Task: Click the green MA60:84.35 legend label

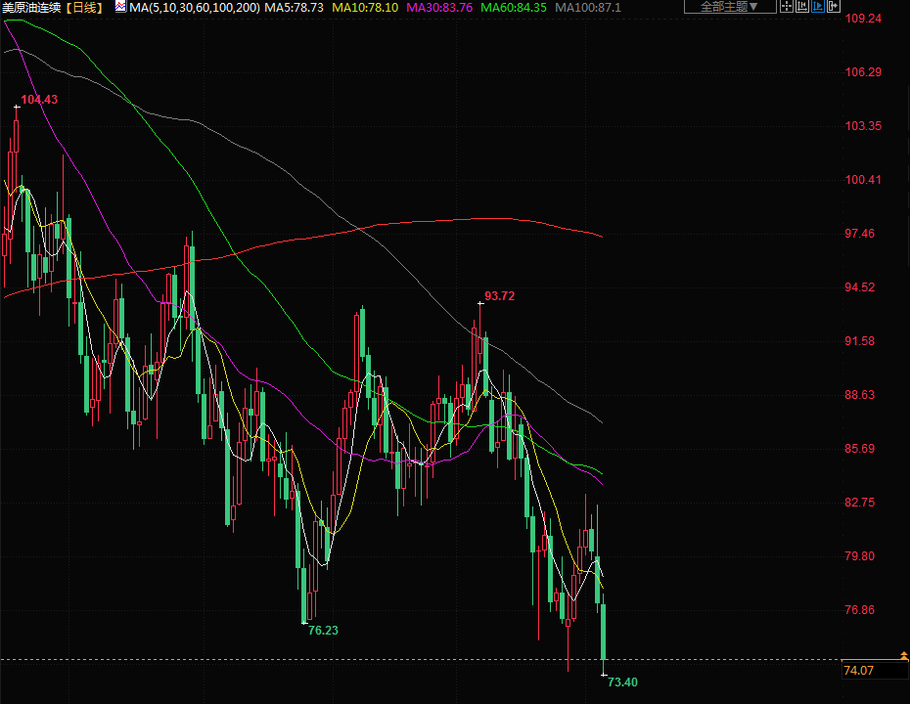Action: pos(514,7)
